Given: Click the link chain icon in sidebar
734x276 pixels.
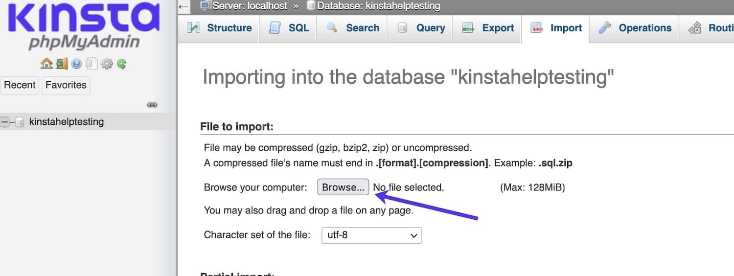Looking at the screenshot, I should pos(152,105).
